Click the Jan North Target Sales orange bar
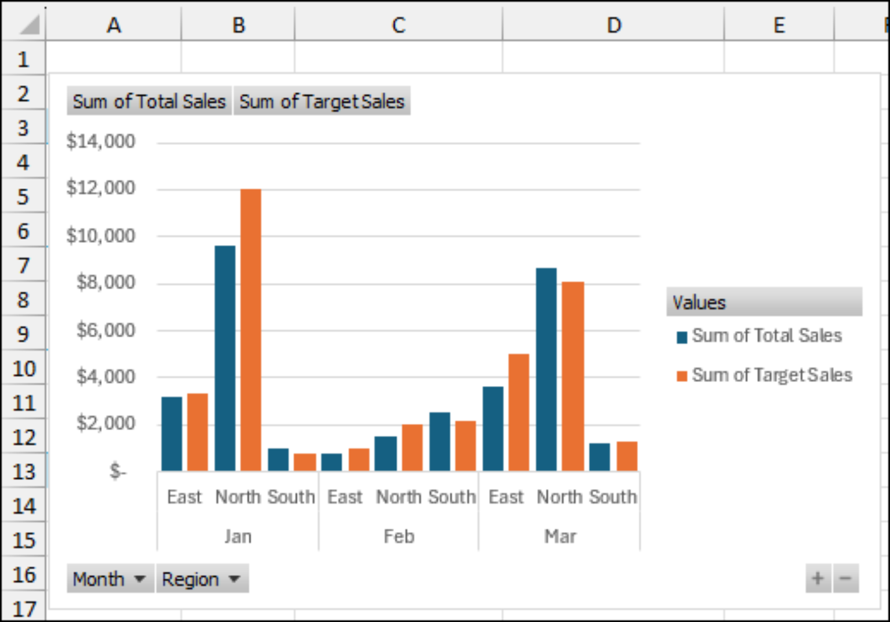890x622 pixels. [251, 330]
